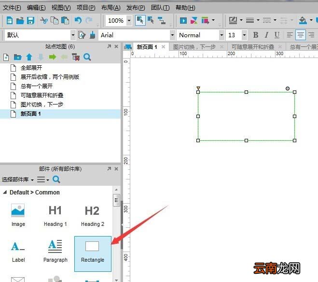This screenshot has width=318, height=282.
Task: Click the Open file icon
Action: pos(20,20)
